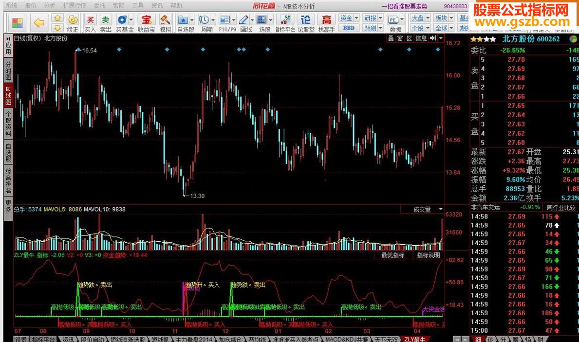The image size is (579, 342).
Task: Open the 大盘 dropdown
Action: (x=421, y=18)
